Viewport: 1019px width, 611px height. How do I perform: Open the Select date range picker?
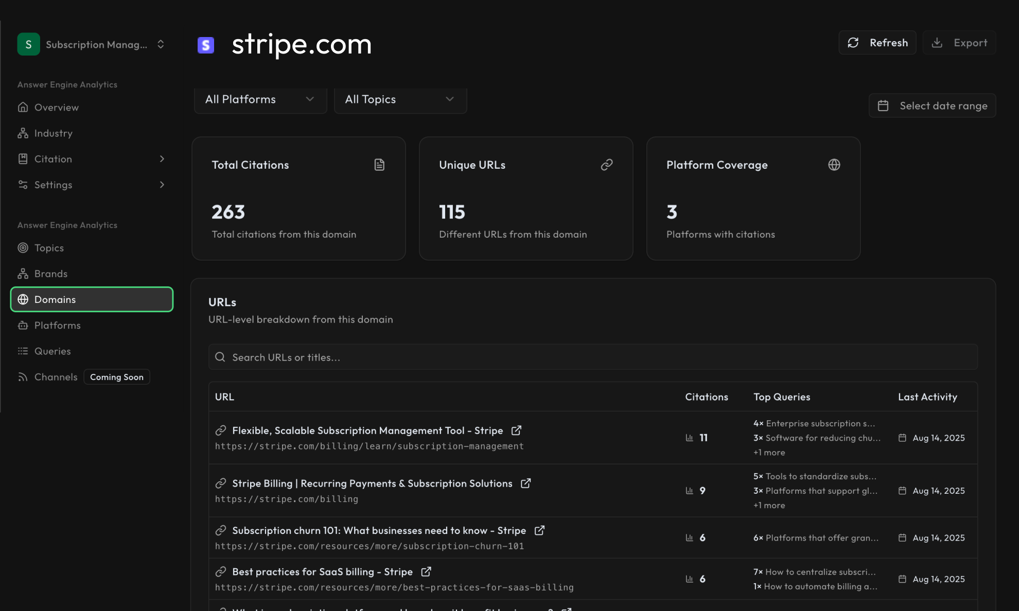[932, 105]
